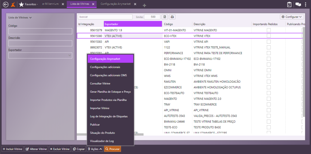This screenshot has height=154, width=311.
Task: Switch to the Configuração Anymarket tab
Action: point(116,4)
